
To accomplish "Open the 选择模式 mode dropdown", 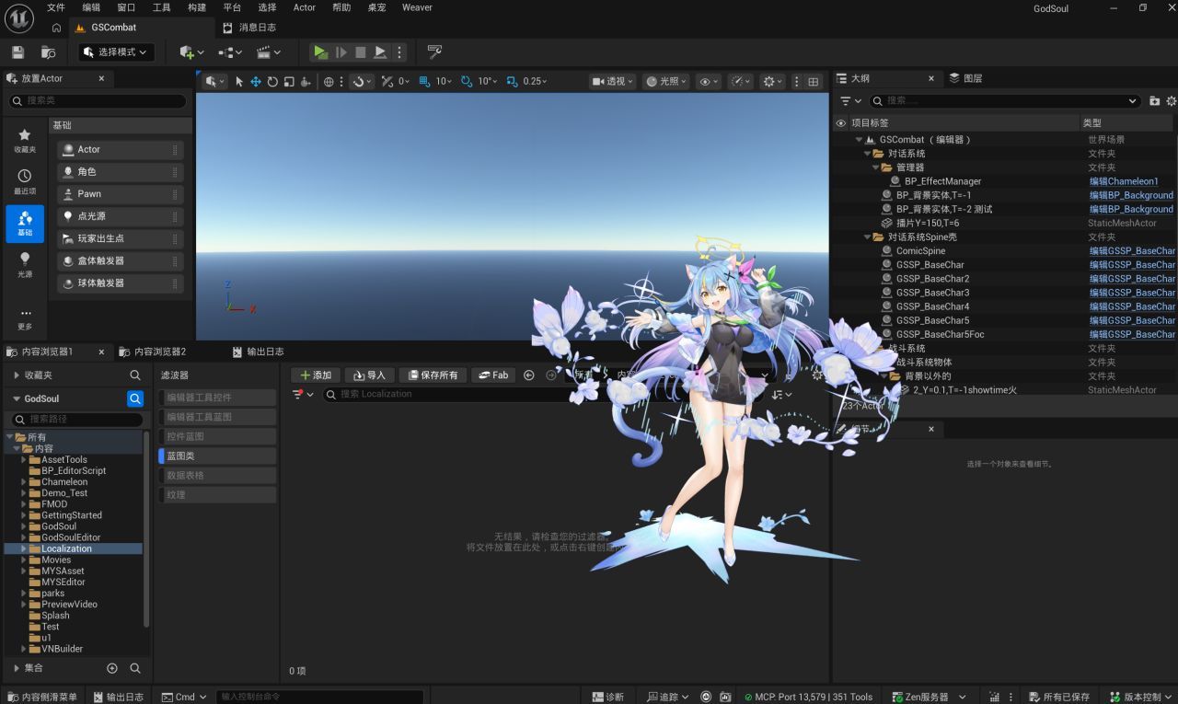I will [x=116, y=52].
